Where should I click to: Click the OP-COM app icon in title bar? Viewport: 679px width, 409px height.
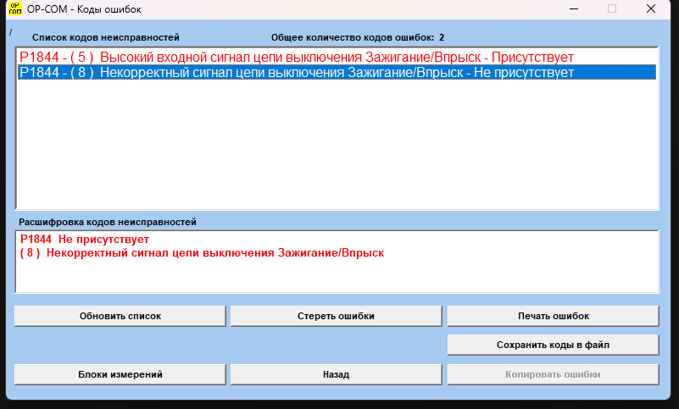(x=15, y=8)
